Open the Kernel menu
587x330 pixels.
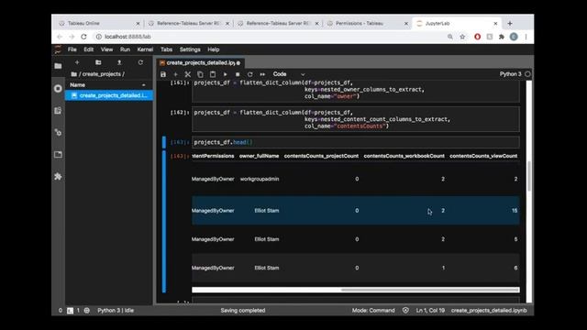[145, 49]
